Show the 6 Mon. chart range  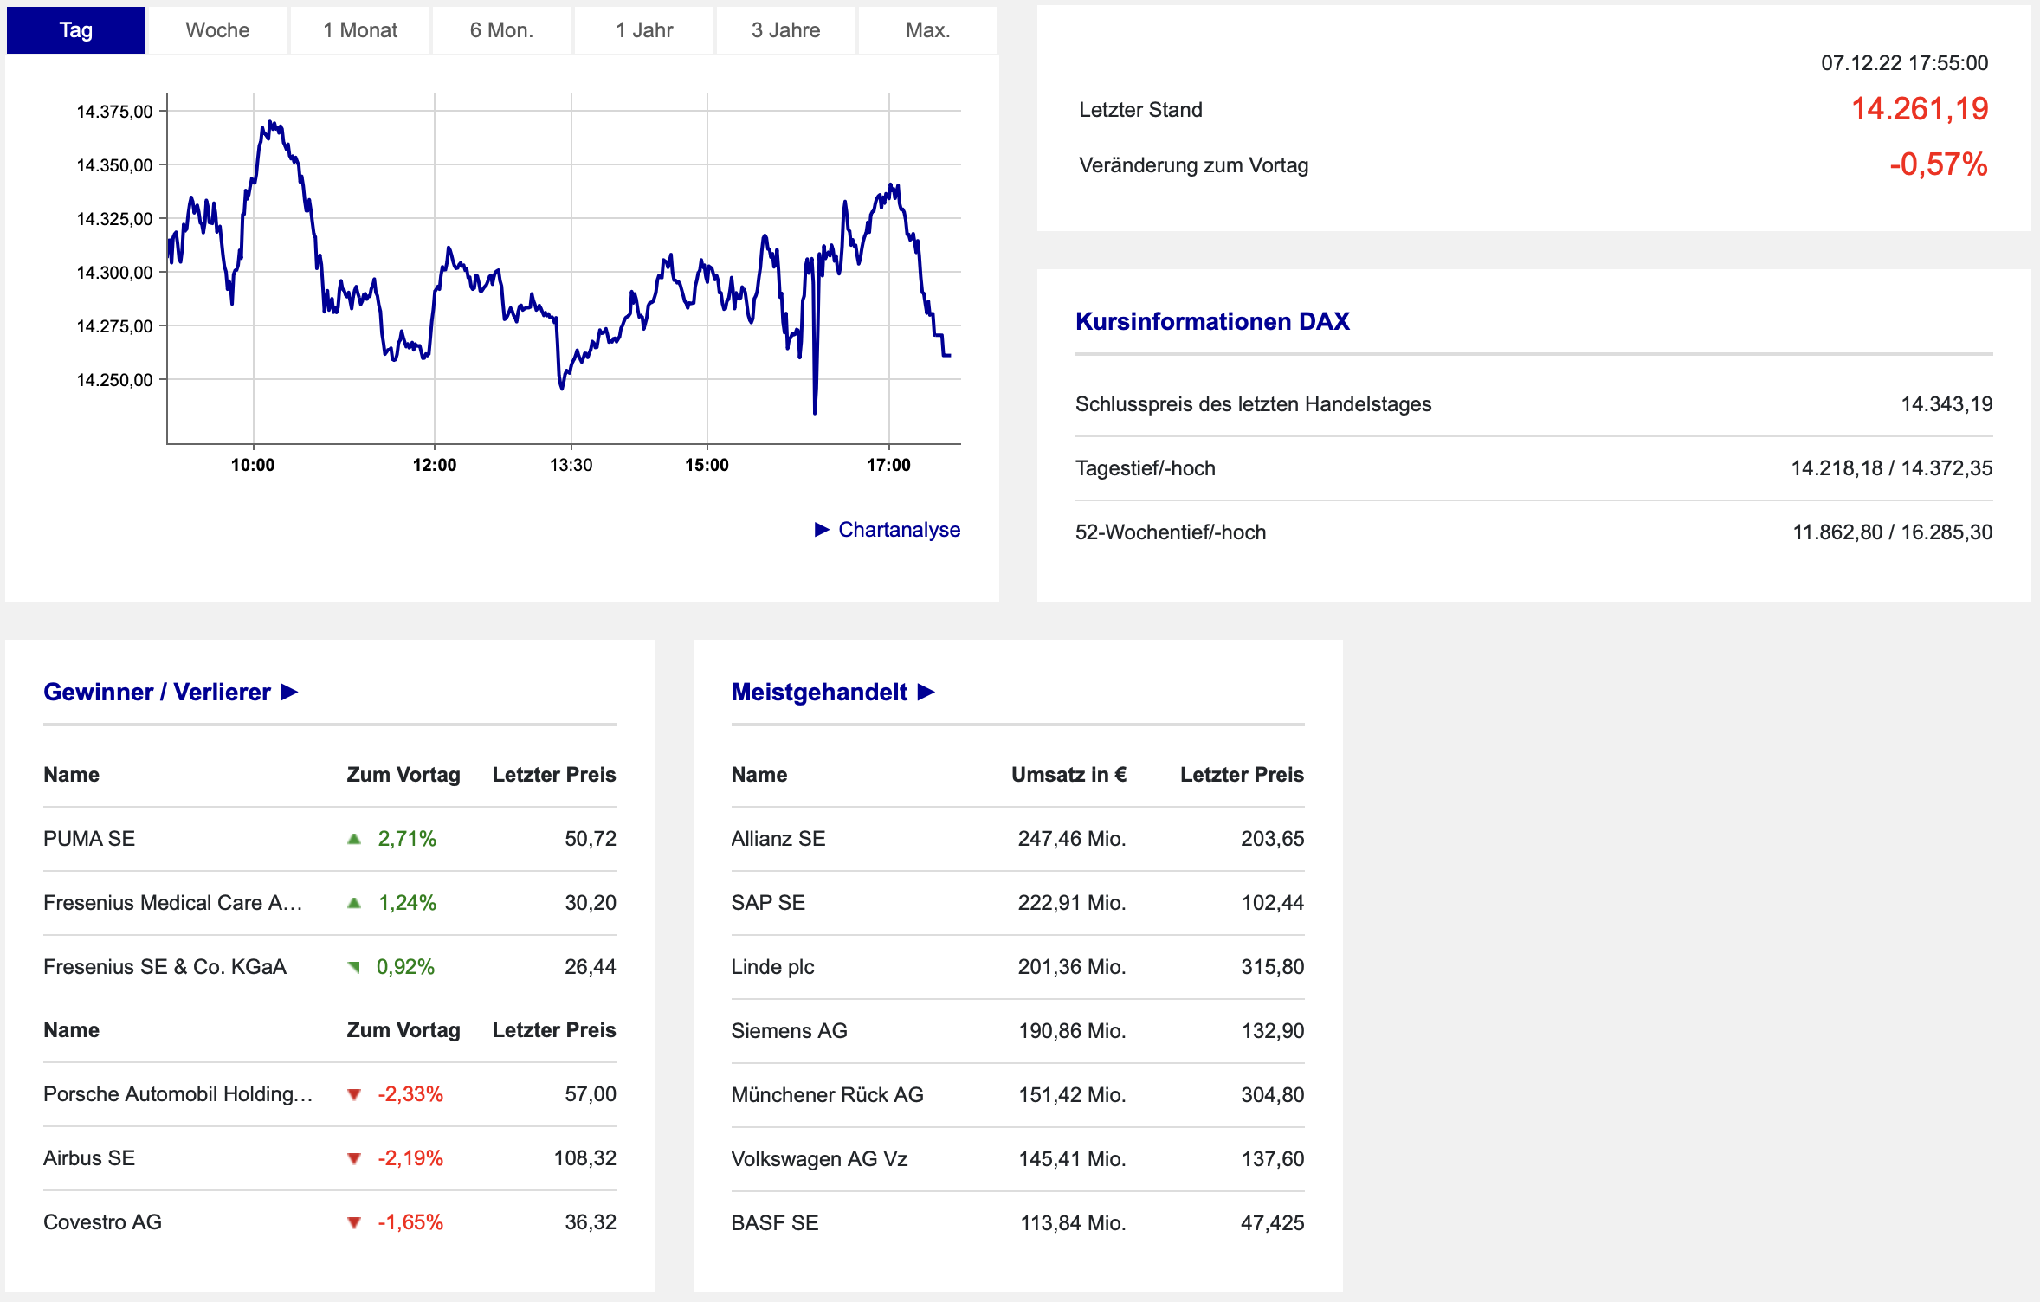click(x=501, y=30)
